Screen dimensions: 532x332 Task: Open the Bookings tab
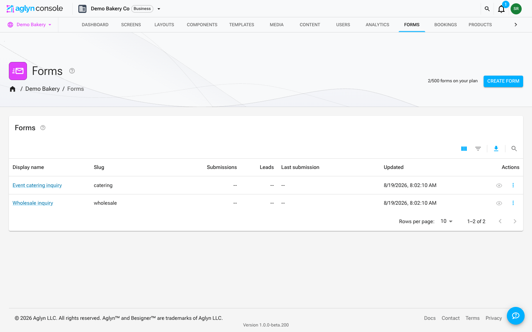coord(446,25)
